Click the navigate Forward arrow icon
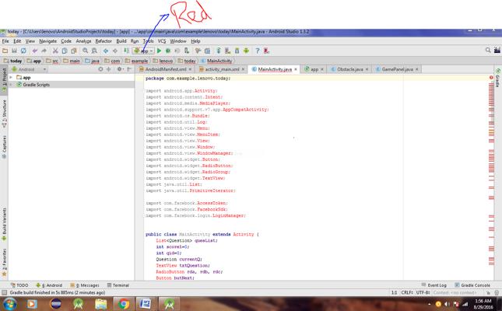 pos(115,51)
